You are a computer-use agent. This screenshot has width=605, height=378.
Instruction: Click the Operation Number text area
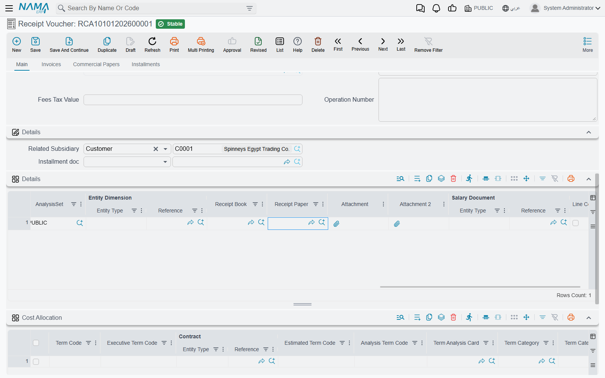[x=488, y=100]
